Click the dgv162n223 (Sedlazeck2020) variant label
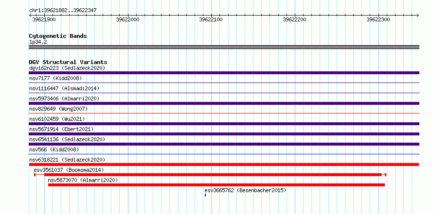 click(x=67, y=68)
